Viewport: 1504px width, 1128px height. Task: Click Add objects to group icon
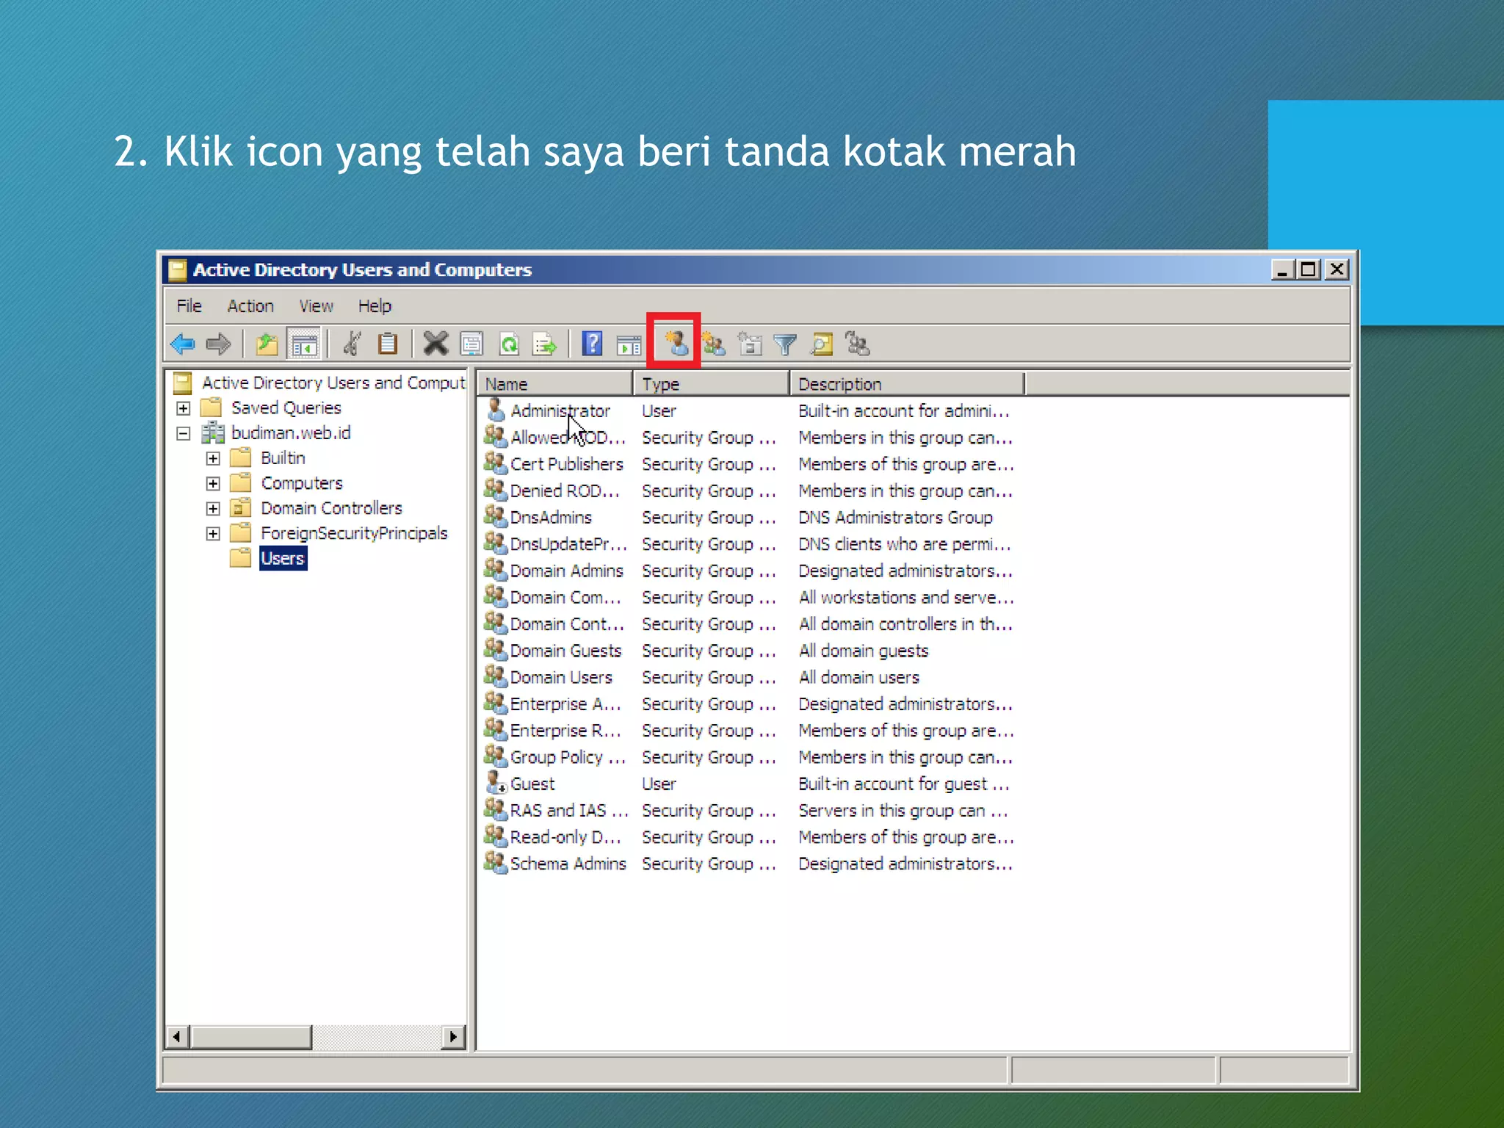coord(858,344)
